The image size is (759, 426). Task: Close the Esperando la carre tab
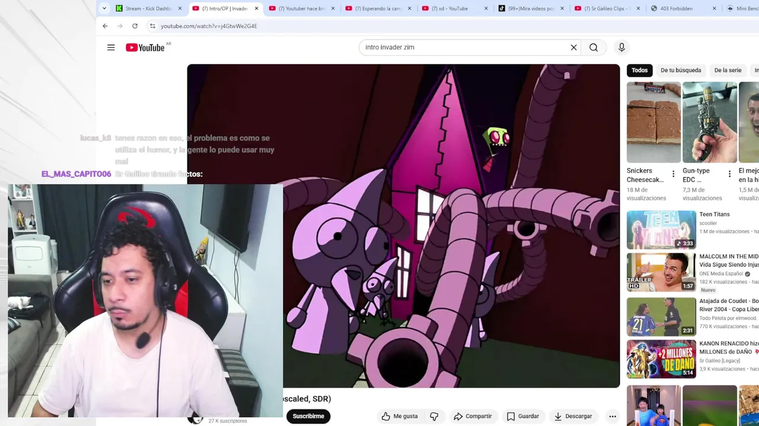tap(410, 8)
